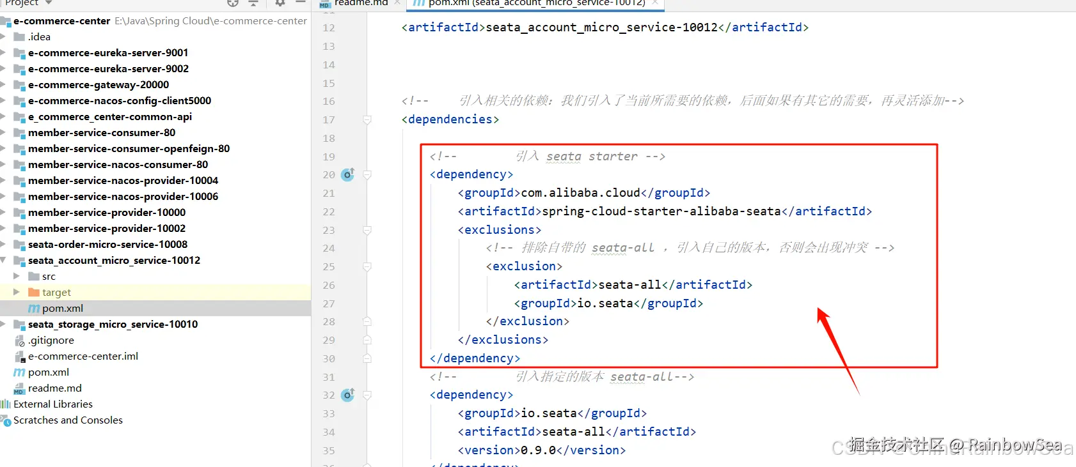Screen dimensions: 1076x467
Task: Fold the dependencies block at line 17
Action: click(x=367, y=119)
